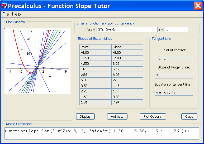
Task: Open the Help menu
Action: (16, 14)
